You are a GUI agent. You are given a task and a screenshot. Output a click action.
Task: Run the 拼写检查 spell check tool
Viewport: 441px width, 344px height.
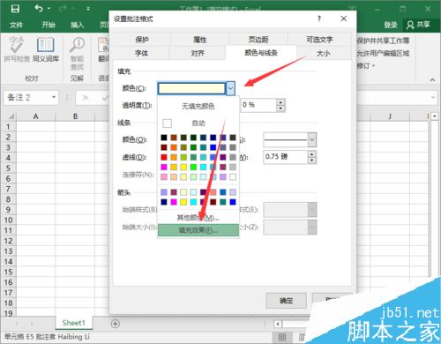coord(17,49)
